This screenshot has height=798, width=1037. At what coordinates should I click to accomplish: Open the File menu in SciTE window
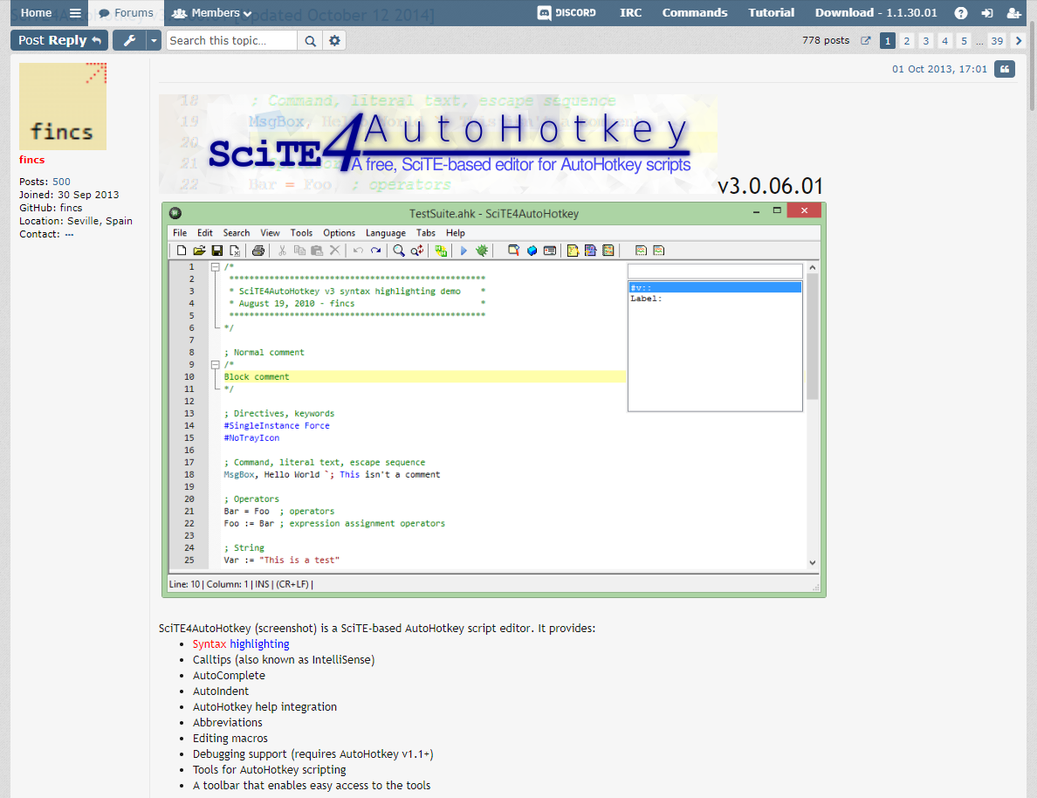[180, 233]
